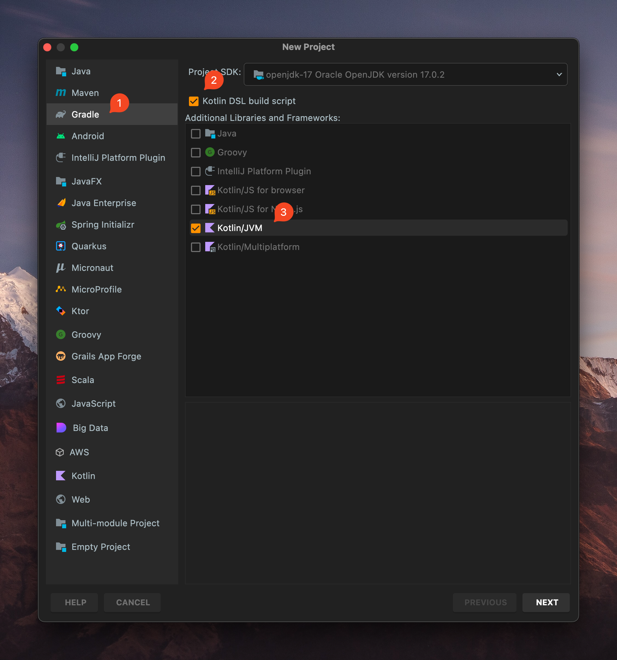This screenshot has width=617, height=660.
Task: Click the HELP button
Action: point(74,602)
